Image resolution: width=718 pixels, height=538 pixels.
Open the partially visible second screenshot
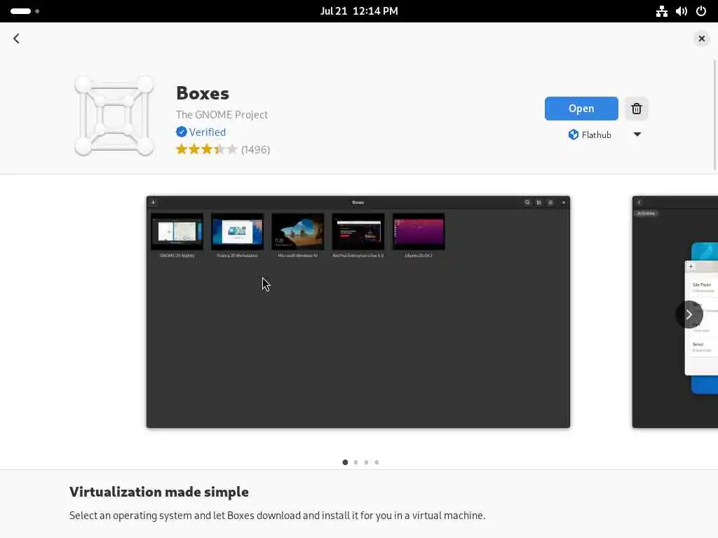[675, 312]
